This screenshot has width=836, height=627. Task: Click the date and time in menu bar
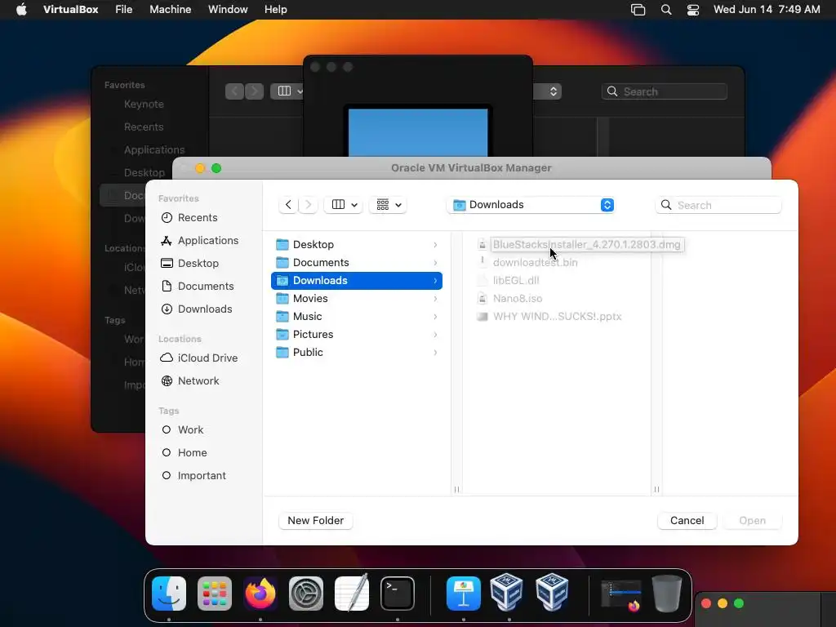[x=767, y=10]
